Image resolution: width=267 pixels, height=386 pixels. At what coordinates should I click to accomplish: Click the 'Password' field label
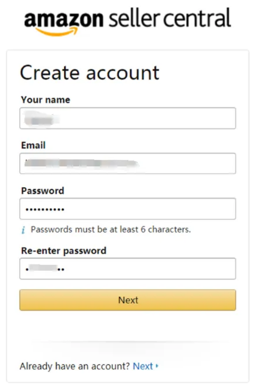pyautogui.click(x=43, y=191)
